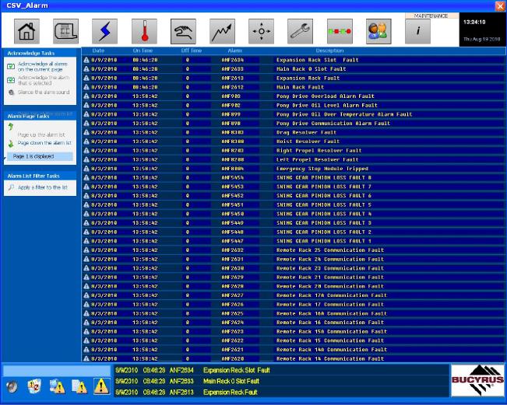Silence the alarm sound

[44, 93]
